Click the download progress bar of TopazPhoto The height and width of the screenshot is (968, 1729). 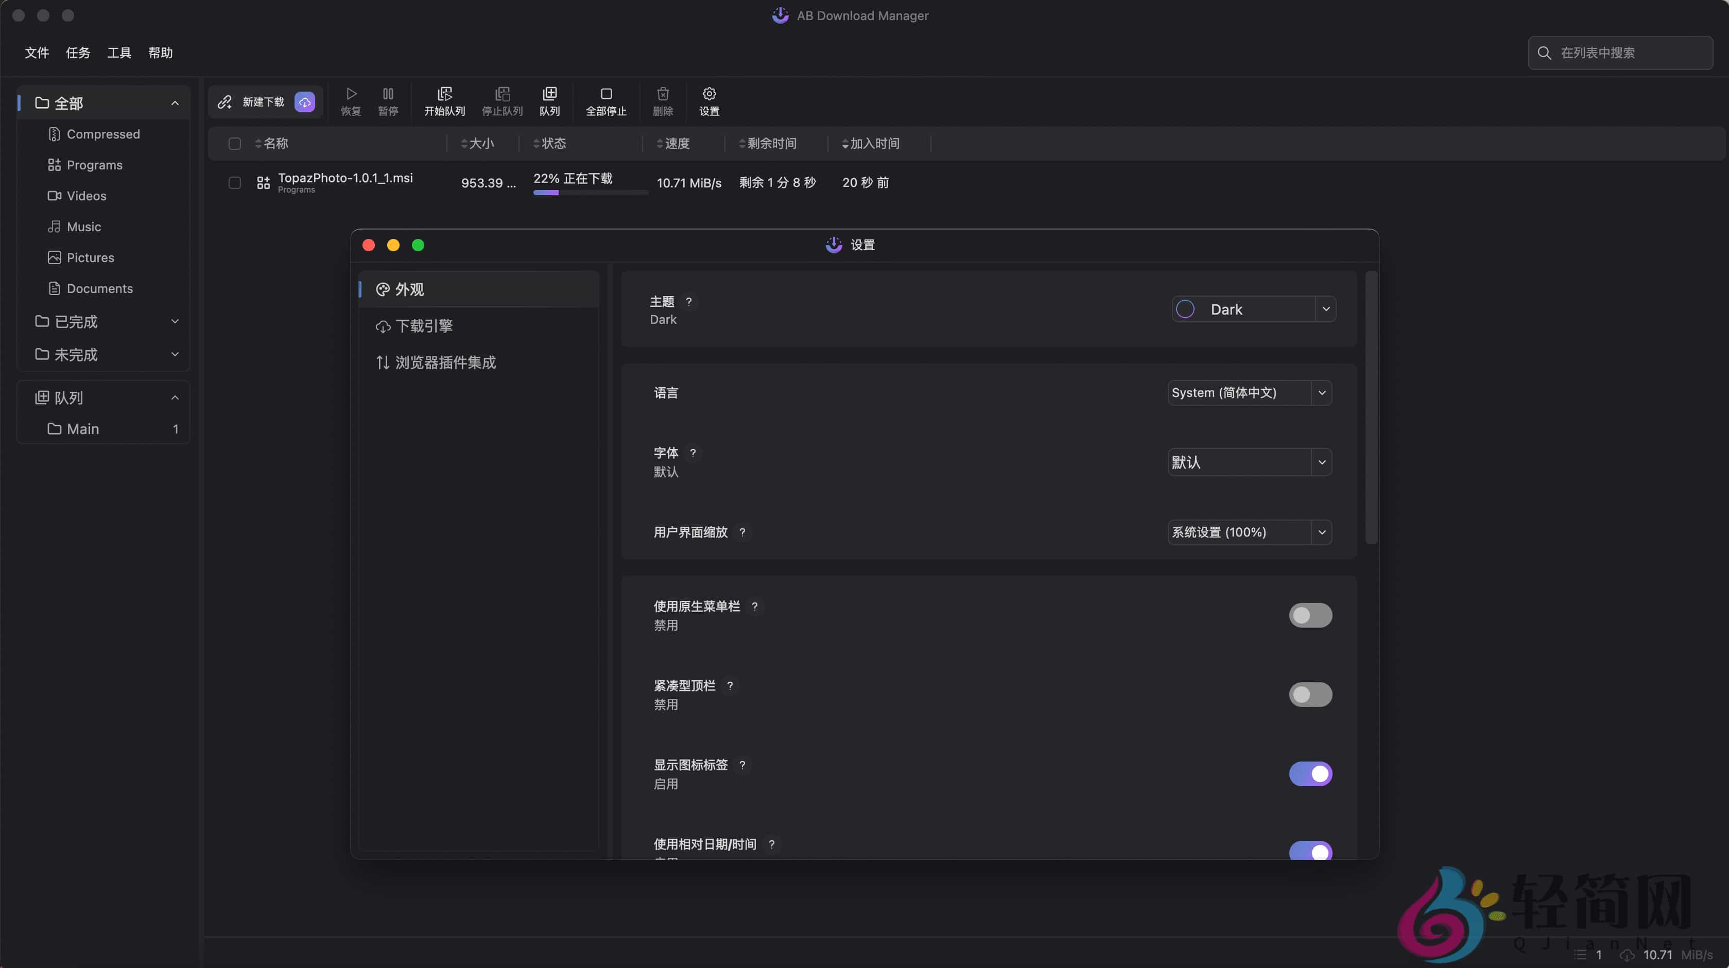589,193
